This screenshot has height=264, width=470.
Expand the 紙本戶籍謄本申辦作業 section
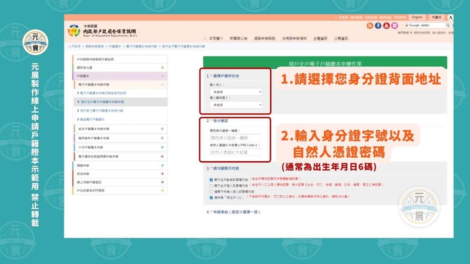(x=162, y=128)
